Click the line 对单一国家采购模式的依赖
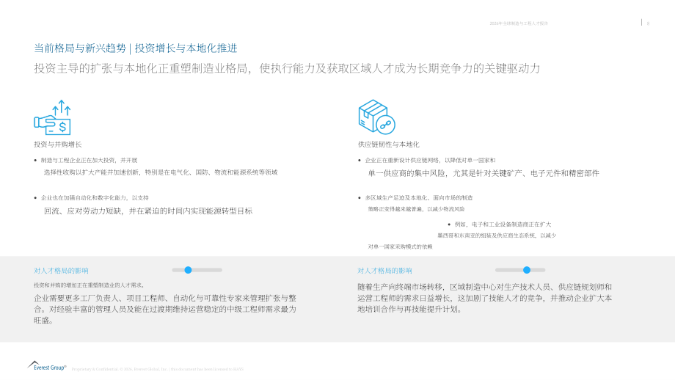 click(x=400, y=246)
